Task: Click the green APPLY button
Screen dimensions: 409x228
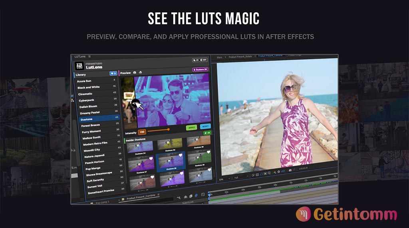Action: (192, 128)
